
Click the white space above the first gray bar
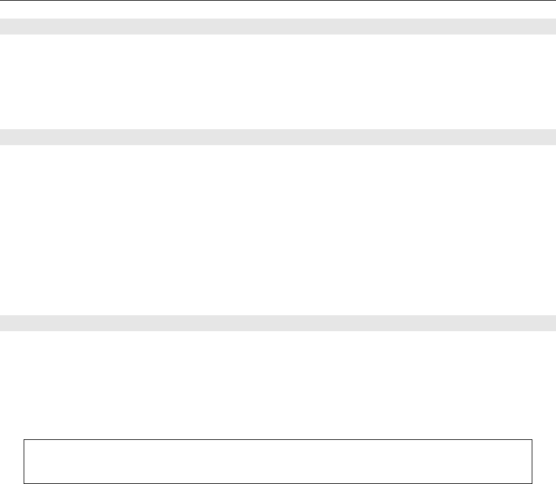pos(278,10)
